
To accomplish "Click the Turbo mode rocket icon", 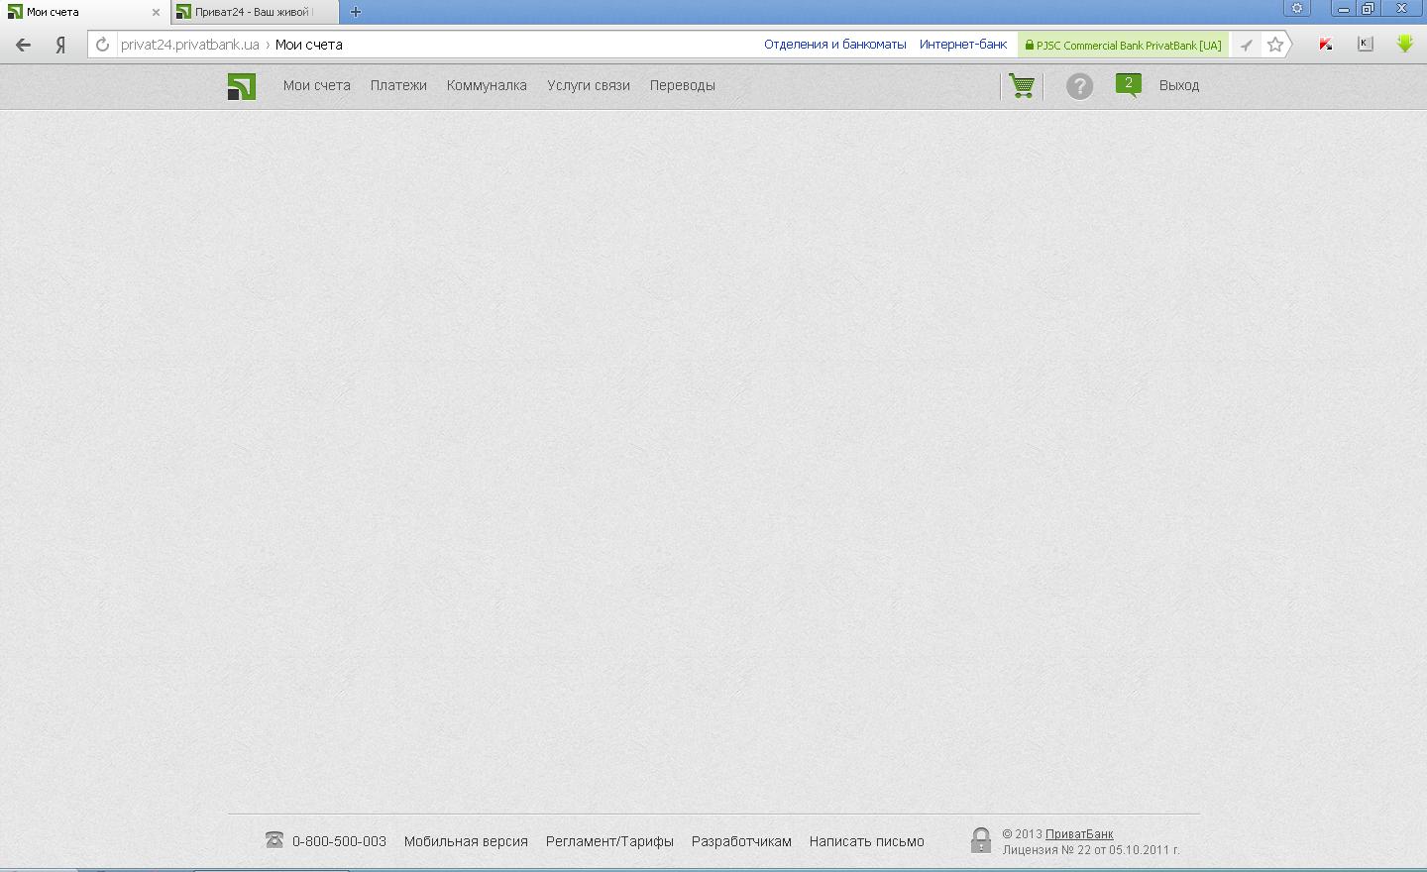I will point(1247,45).
